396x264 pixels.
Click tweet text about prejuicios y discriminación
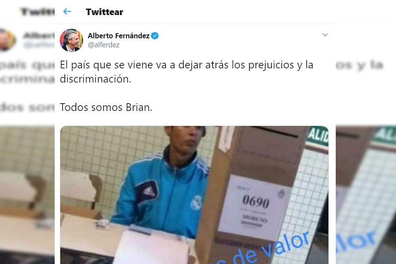(186, 72)
